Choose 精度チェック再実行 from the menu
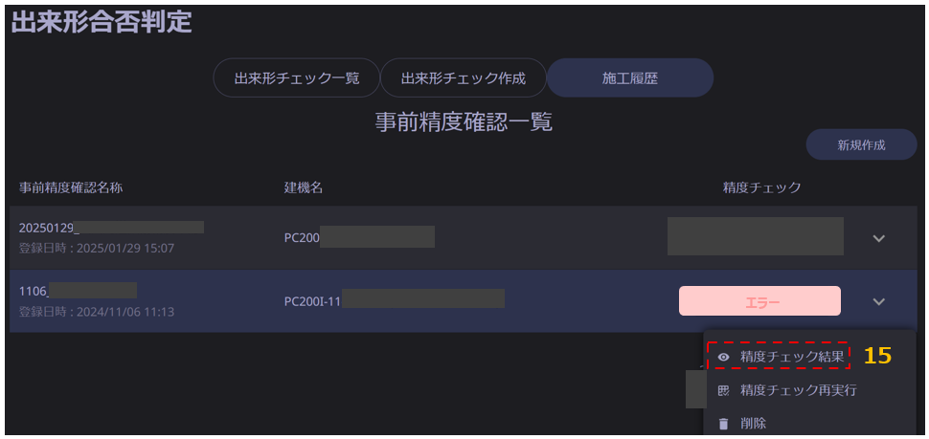The width and height of the screenshot is (929, 439). tap(798, 390)
